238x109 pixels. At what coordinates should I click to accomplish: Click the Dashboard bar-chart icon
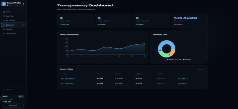4,25
